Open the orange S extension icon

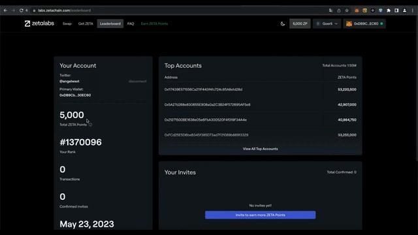click(x=364, y=10)
